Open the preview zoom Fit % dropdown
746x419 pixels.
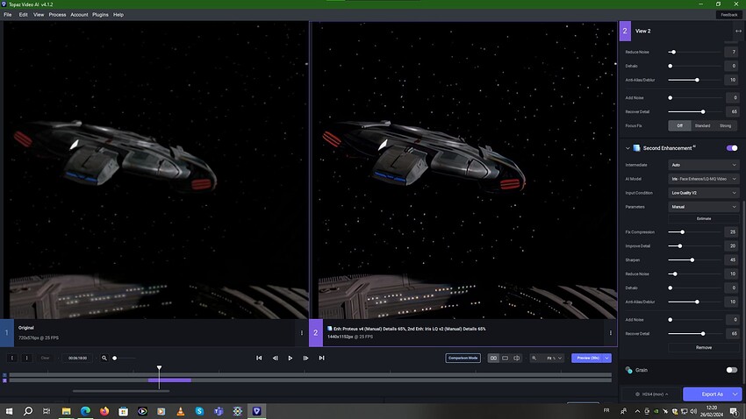tap(553, 358)
